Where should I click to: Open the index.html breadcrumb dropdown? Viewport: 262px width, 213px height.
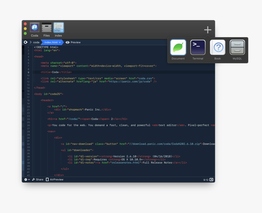coord(52,42)
